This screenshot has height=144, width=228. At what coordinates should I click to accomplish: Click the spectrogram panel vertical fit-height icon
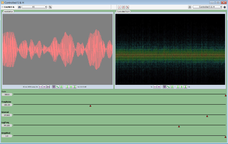(x=186, y=87)
